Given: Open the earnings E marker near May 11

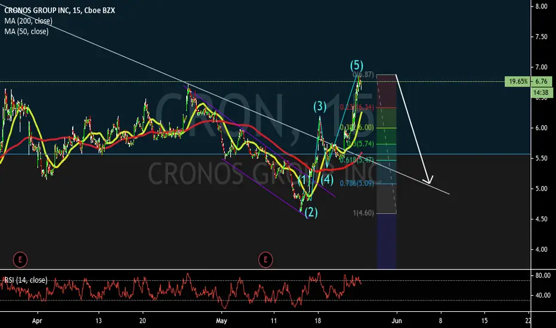Looking at the screenshot, I should [x=265, y=259].
